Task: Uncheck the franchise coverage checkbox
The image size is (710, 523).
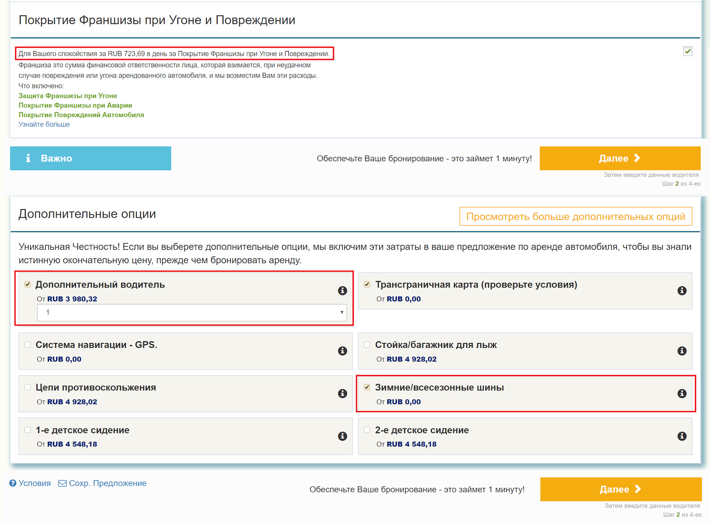Action: click(687, 51)
